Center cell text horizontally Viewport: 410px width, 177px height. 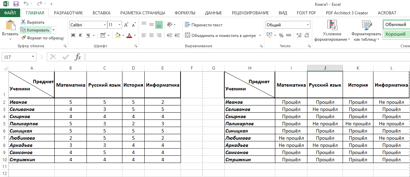[151, 35]
